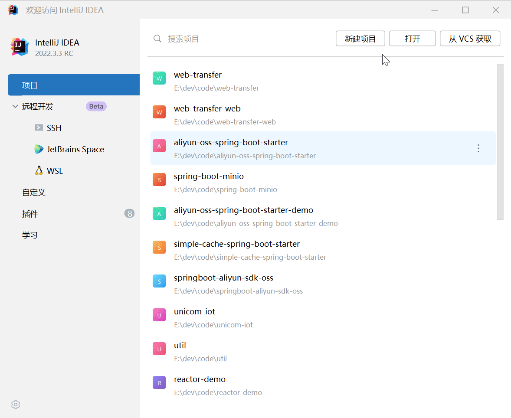
Task: Open the reactor-demo project
Action: (x=323, y=386)
